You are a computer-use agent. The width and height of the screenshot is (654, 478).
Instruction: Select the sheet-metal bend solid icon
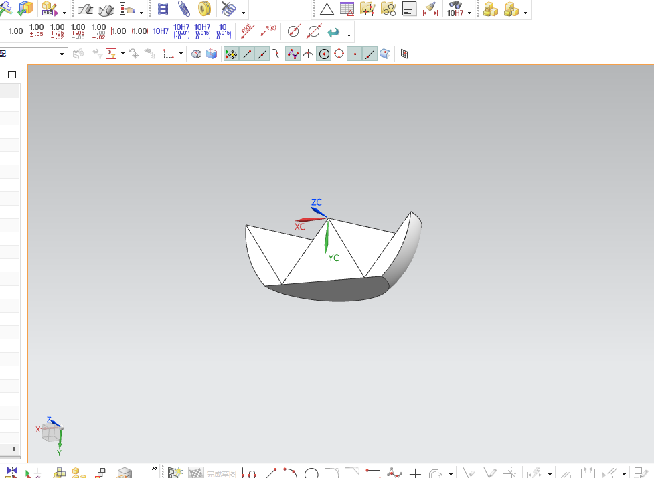point(106,9)
